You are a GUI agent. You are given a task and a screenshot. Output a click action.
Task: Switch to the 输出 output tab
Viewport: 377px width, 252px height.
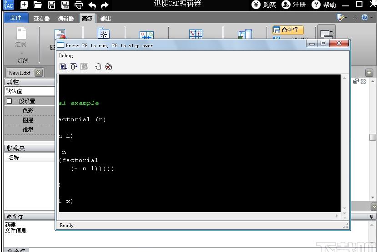106,18
